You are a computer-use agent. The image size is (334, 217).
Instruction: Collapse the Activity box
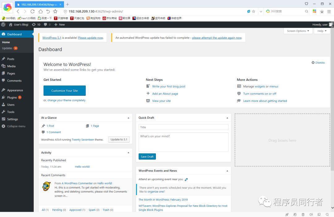pos(128,152)
